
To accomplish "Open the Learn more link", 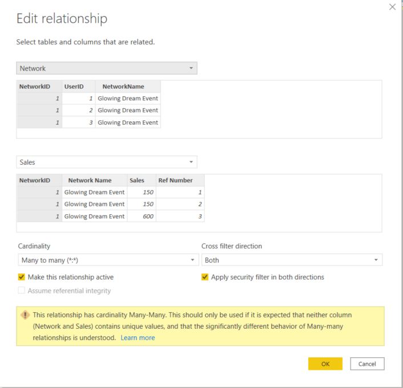I will tap(138, 338).
